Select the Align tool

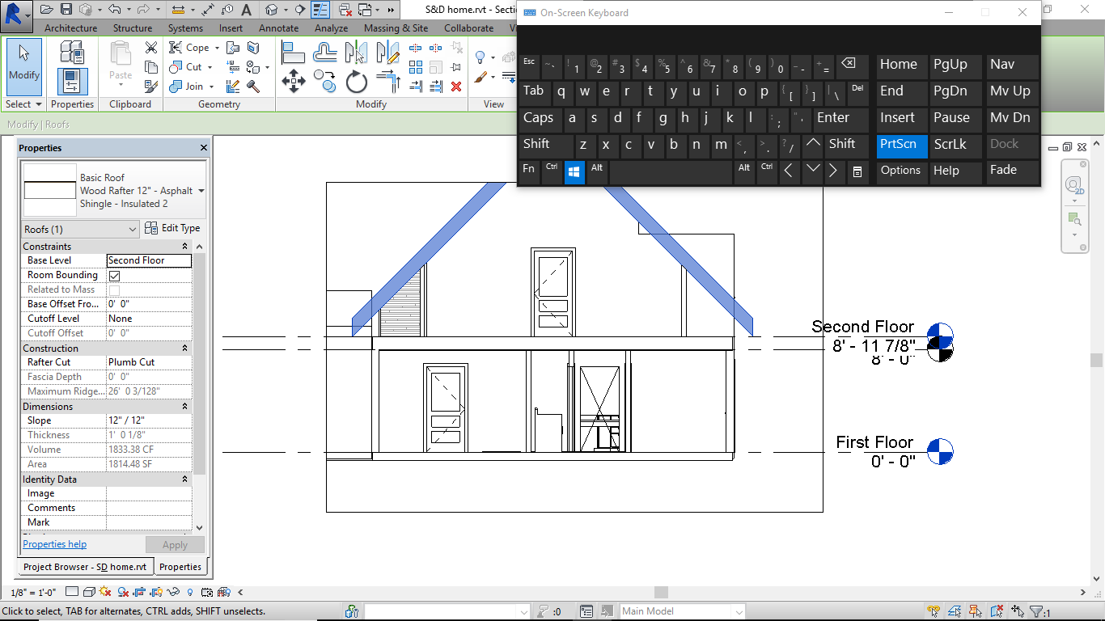293,52
